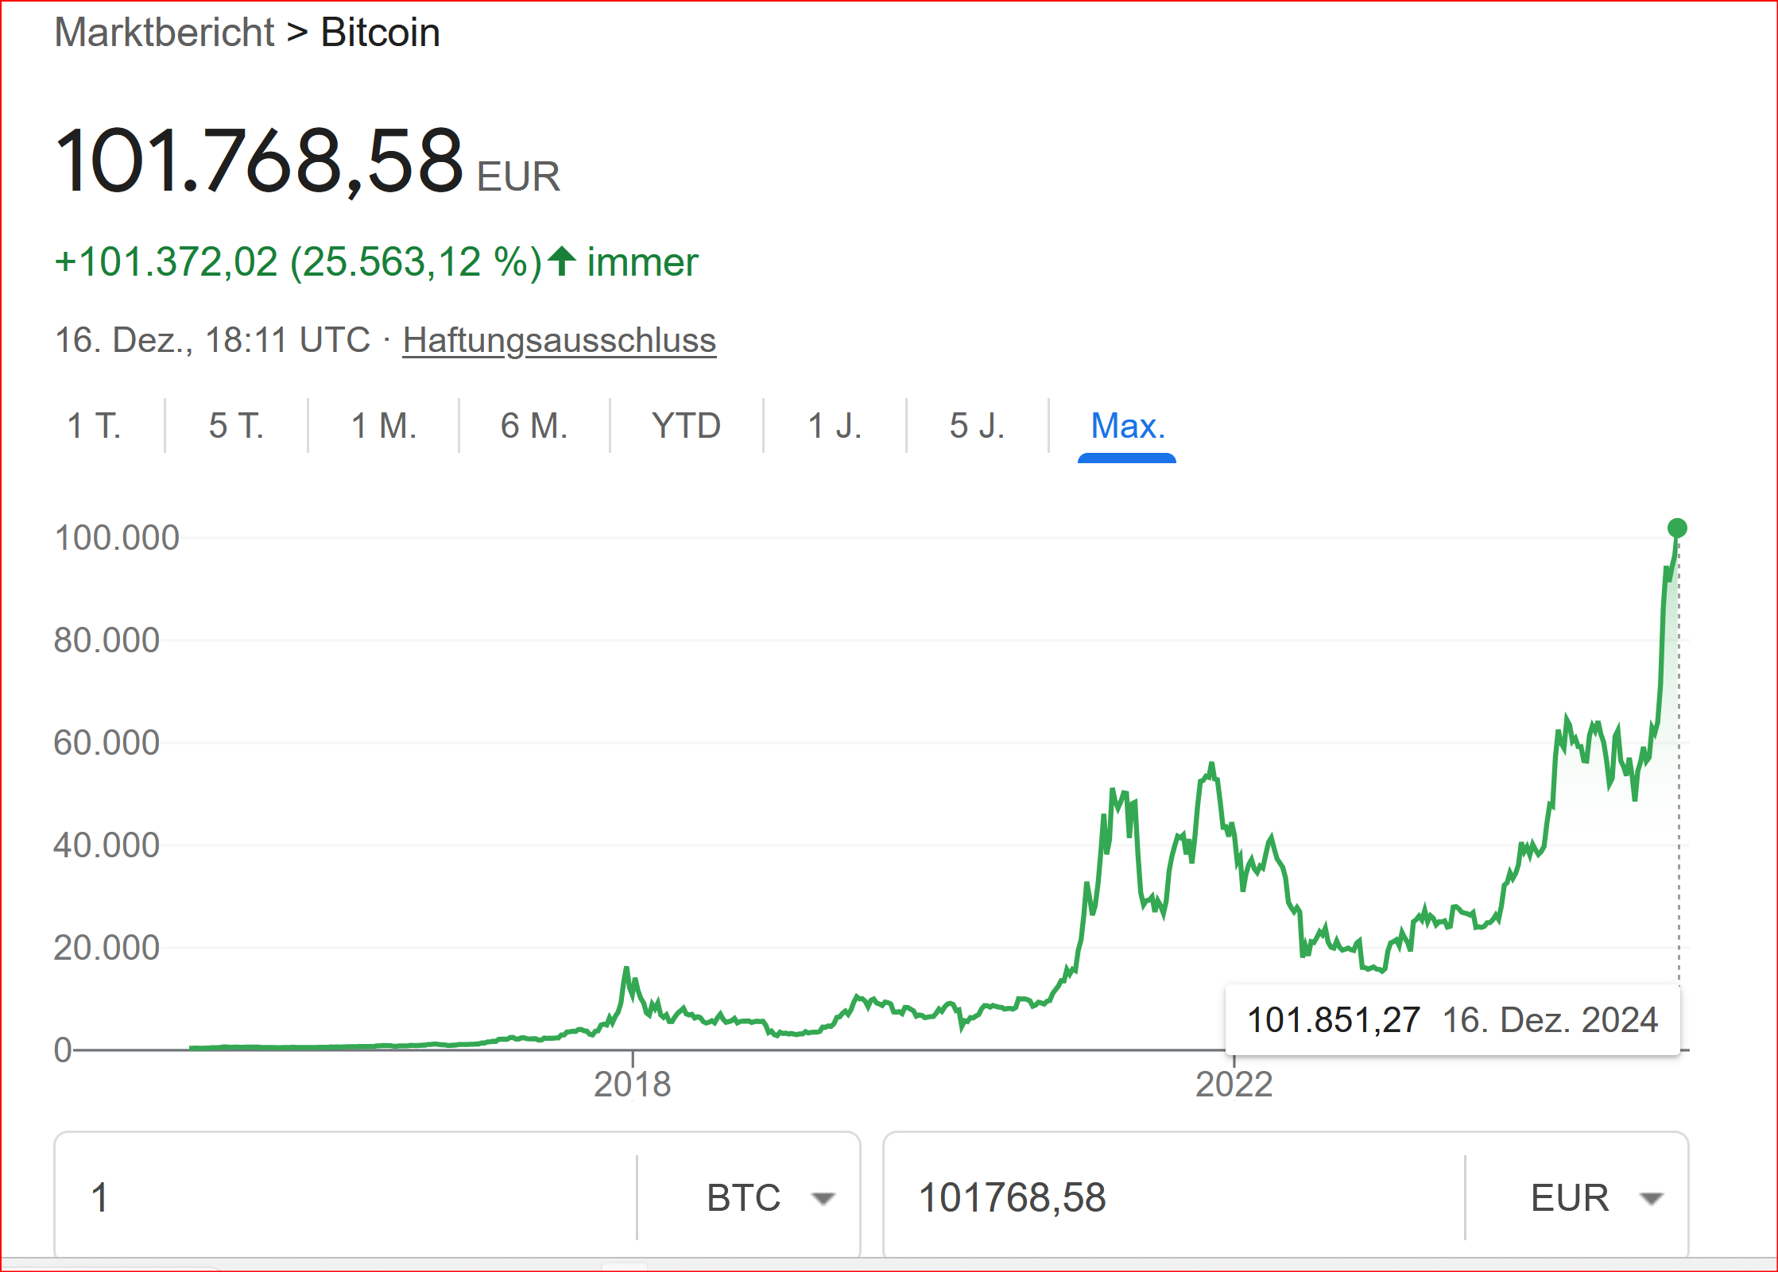1778x1272 pixels.
Task: Click the 2018 axis marker
Action: (633, 1084)
